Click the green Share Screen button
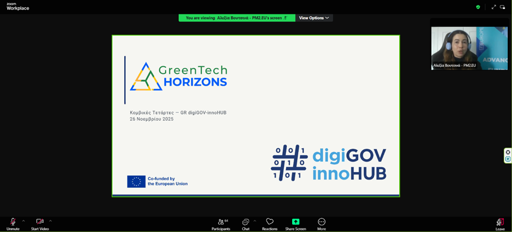This screenshot has height=232, width=512. pyautogui.click(x=295, y=223)
